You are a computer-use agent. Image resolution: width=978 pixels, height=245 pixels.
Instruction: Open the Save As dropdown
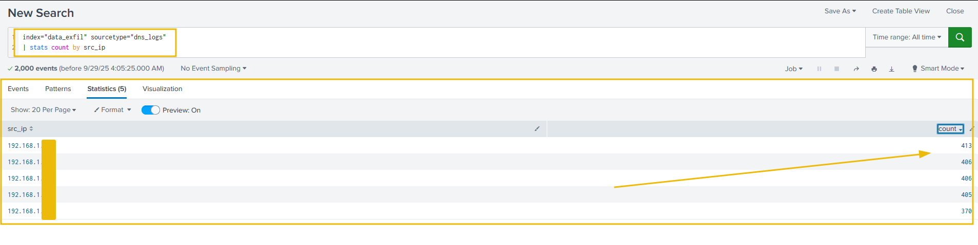point(840,11)
